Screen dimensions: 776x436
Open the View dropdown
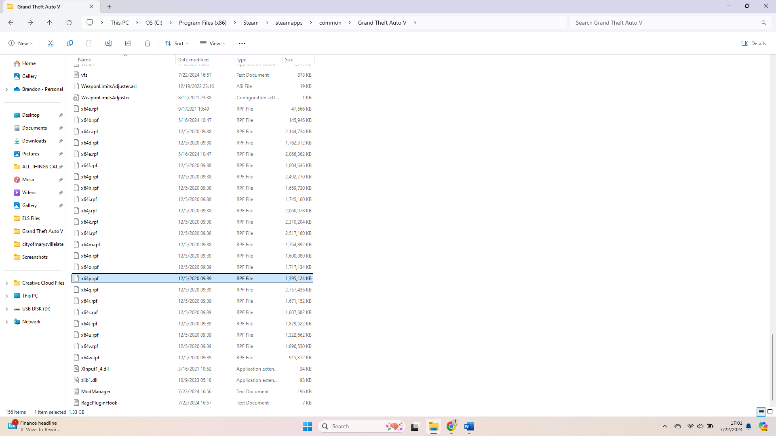pyautogui.click(x=213, y=43)
